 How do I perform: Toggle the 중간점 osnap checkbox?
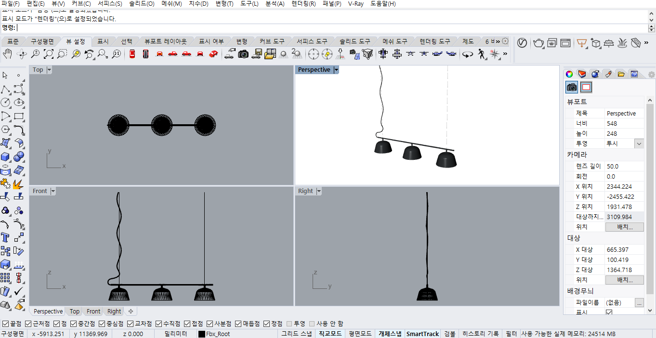point(73,324)
